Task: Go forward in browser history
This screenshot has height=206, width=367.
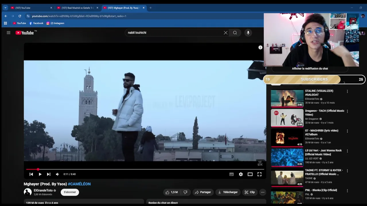Action: coord(13,16)
